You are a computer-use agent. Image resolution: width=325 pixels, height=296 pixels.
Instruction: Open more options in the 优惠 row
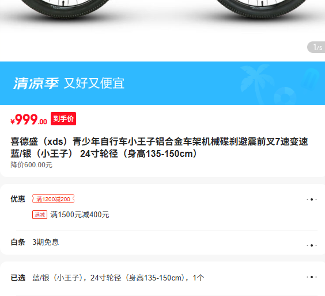pos(312,199)
